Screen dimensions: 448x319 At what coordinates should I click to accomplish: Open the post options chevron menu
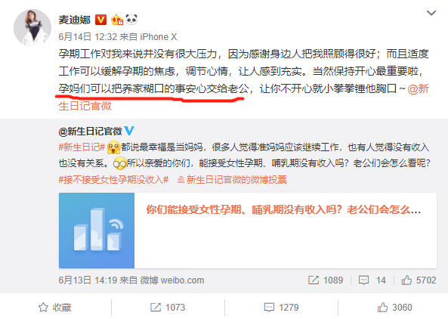(x=431, y=13)
